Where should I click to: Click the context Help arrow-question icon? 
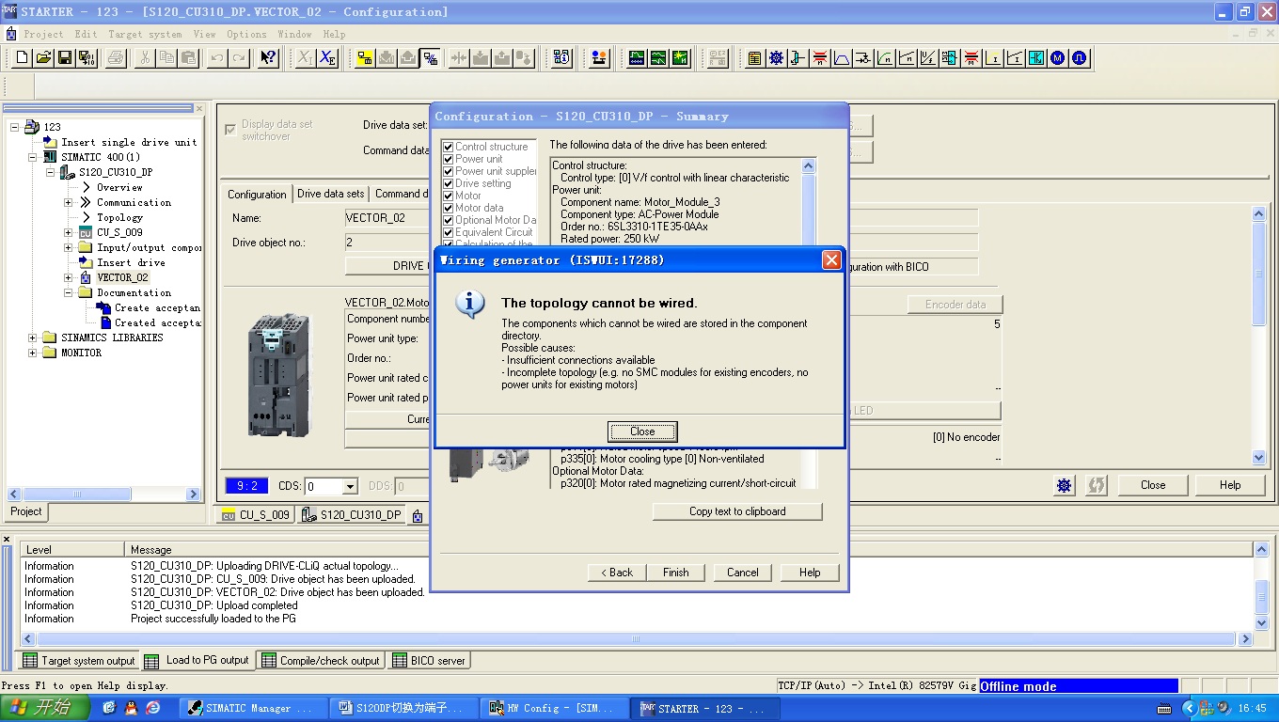268,58
